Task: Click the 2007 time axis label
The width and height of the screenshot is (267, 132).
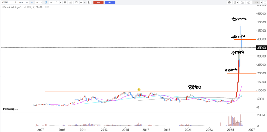Action: (41, 130)
